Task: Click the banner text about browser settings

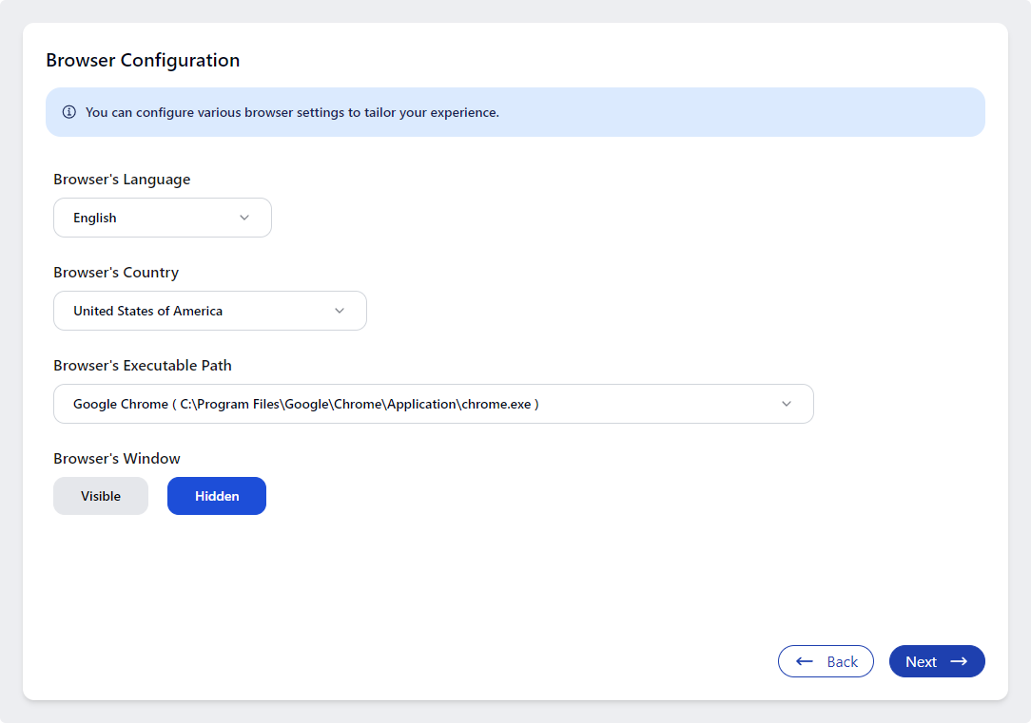Action: coord(292,112)
